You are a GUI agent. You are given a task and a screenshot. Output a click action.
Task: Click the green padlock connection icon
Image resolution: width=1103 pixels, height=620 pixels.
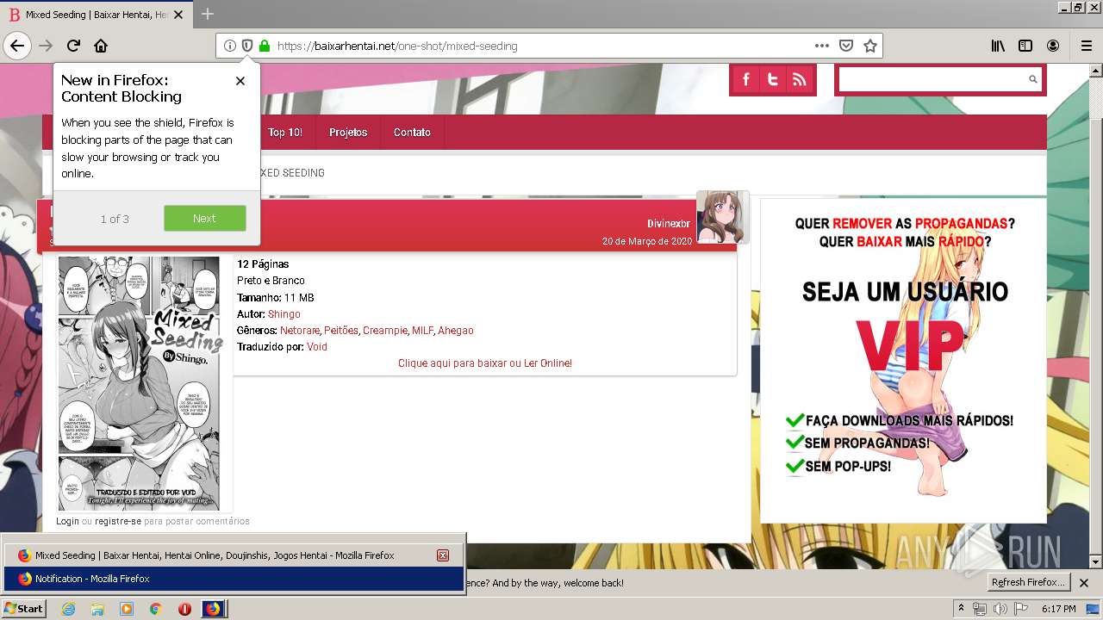265,46
